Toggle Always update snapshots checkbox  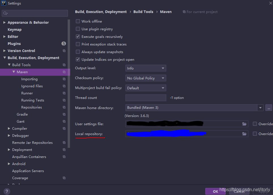click(78, 52)
